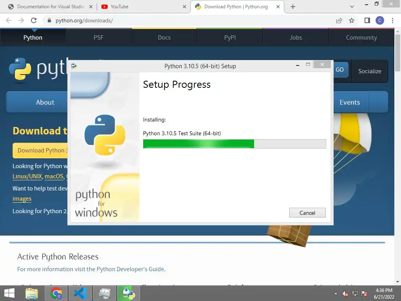Screen dimensions: 401x301
Task: Open the Chrome three-dot menu
Action: coord(392,20)
